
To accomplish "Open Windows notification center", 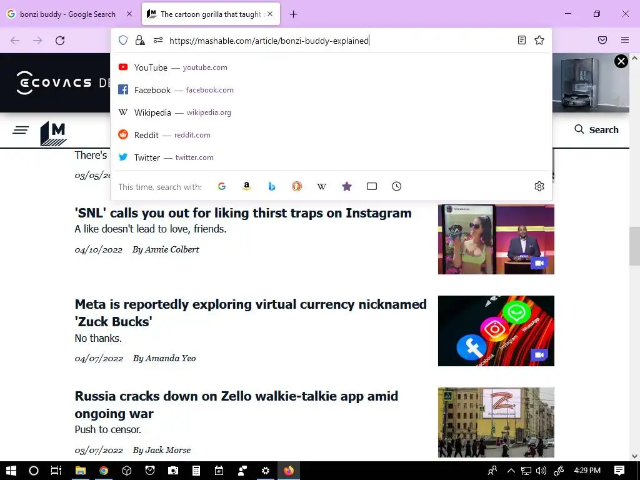I will coord(619,471).
